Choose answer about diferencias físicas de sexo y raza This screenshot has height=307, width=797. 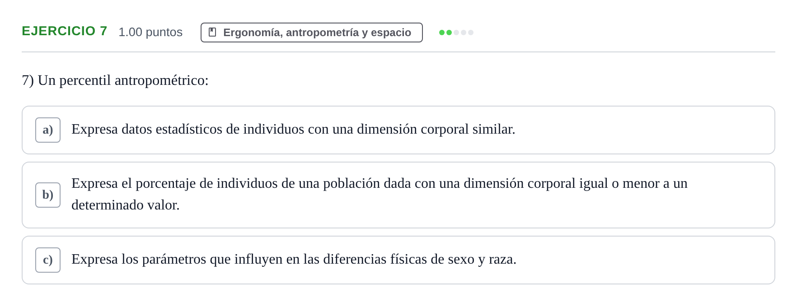pyautogui.click(x=398, y=260)
